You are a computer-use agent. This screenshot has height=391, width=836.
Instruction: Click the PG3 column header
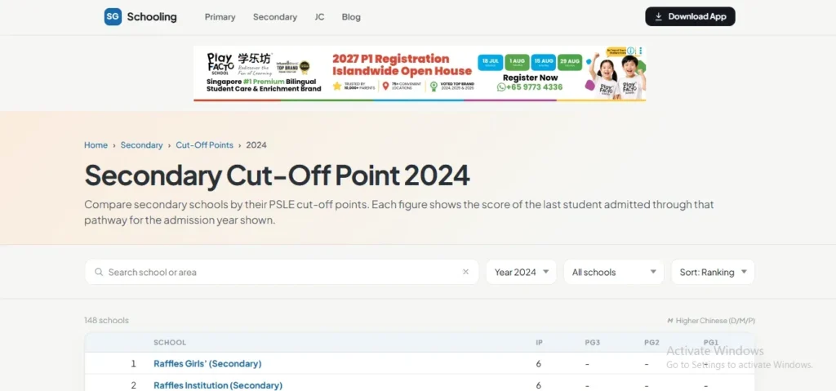pyautogui.click(x=593, y=343)
